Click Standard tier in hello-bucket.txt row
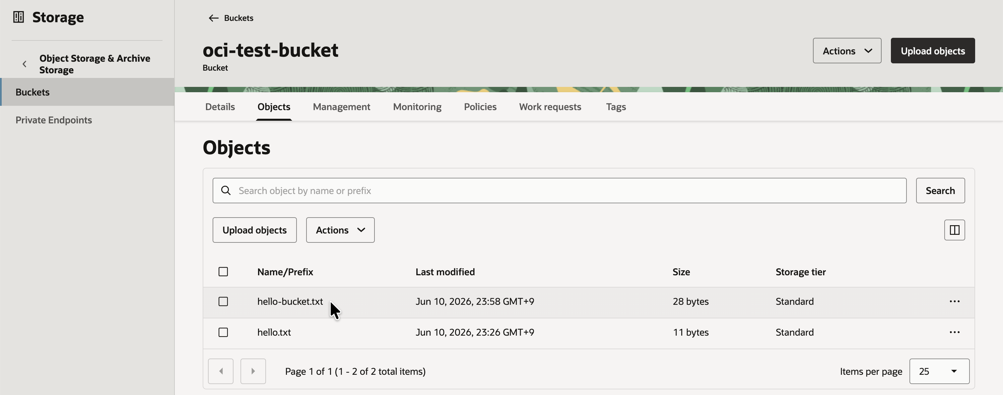Screen dimensions: 1003x395 (794, 301)
